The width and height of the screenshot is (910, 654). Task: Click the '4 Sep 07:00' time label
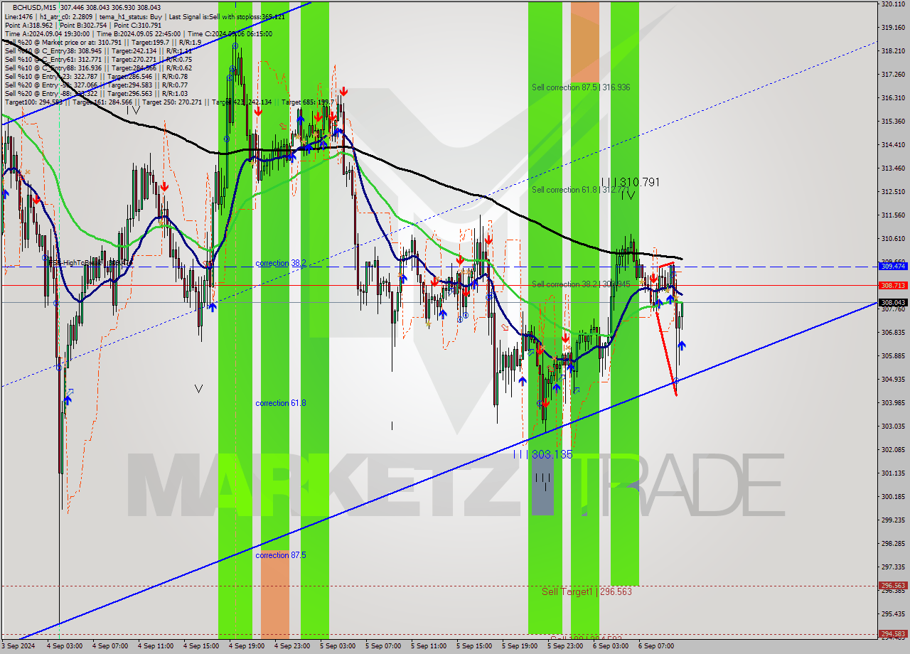point(111,646)
